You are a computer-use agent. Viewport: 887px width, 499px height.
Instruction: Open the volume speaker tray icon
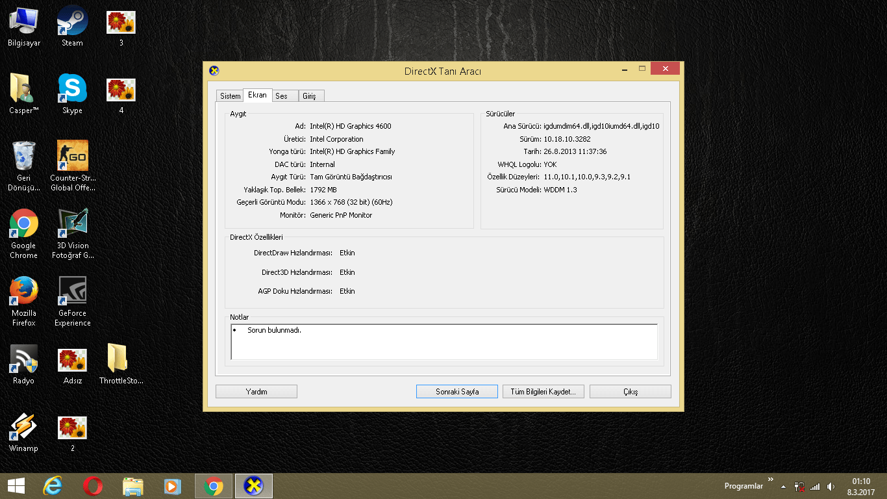[x=831, y=487]
